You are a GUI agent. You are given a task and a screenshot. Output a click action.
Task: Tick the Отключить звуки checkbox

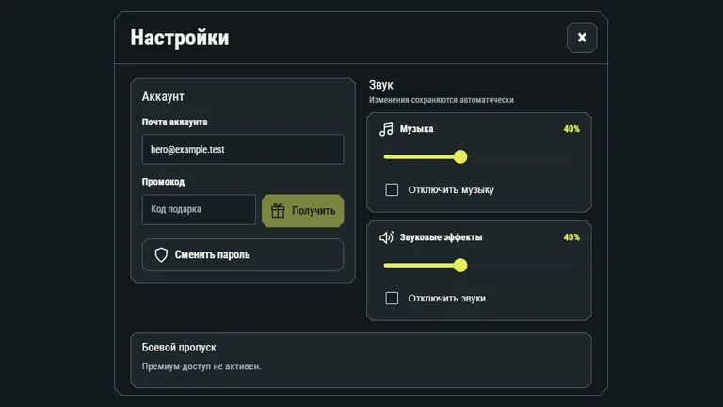(392, 298)
